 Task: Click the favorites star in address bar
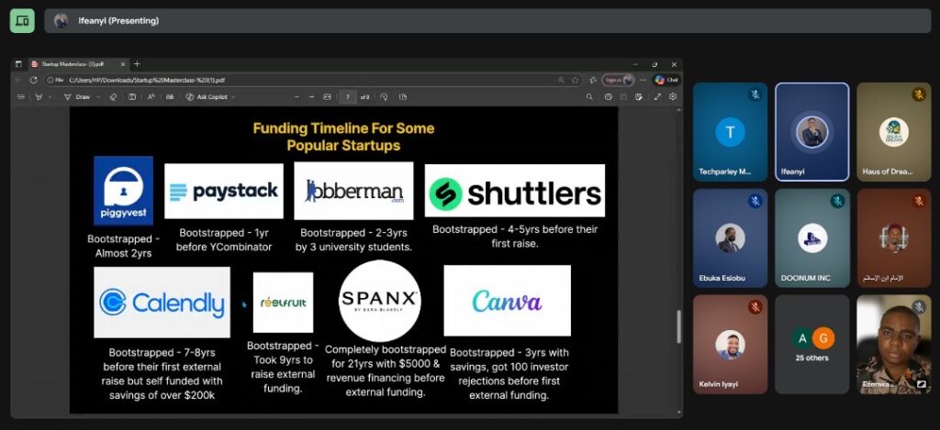point(576,80)
